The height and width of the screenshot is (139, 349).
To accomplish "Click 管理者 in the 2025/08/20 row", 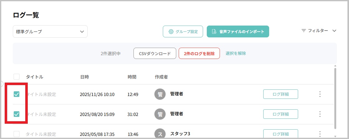I will tap(177, 114).
